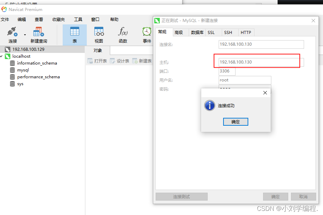Start a 新建查询 (New Query)
The height and width of the screenshot is (215, 323).
pyautogui.click(x=39, y=35)
